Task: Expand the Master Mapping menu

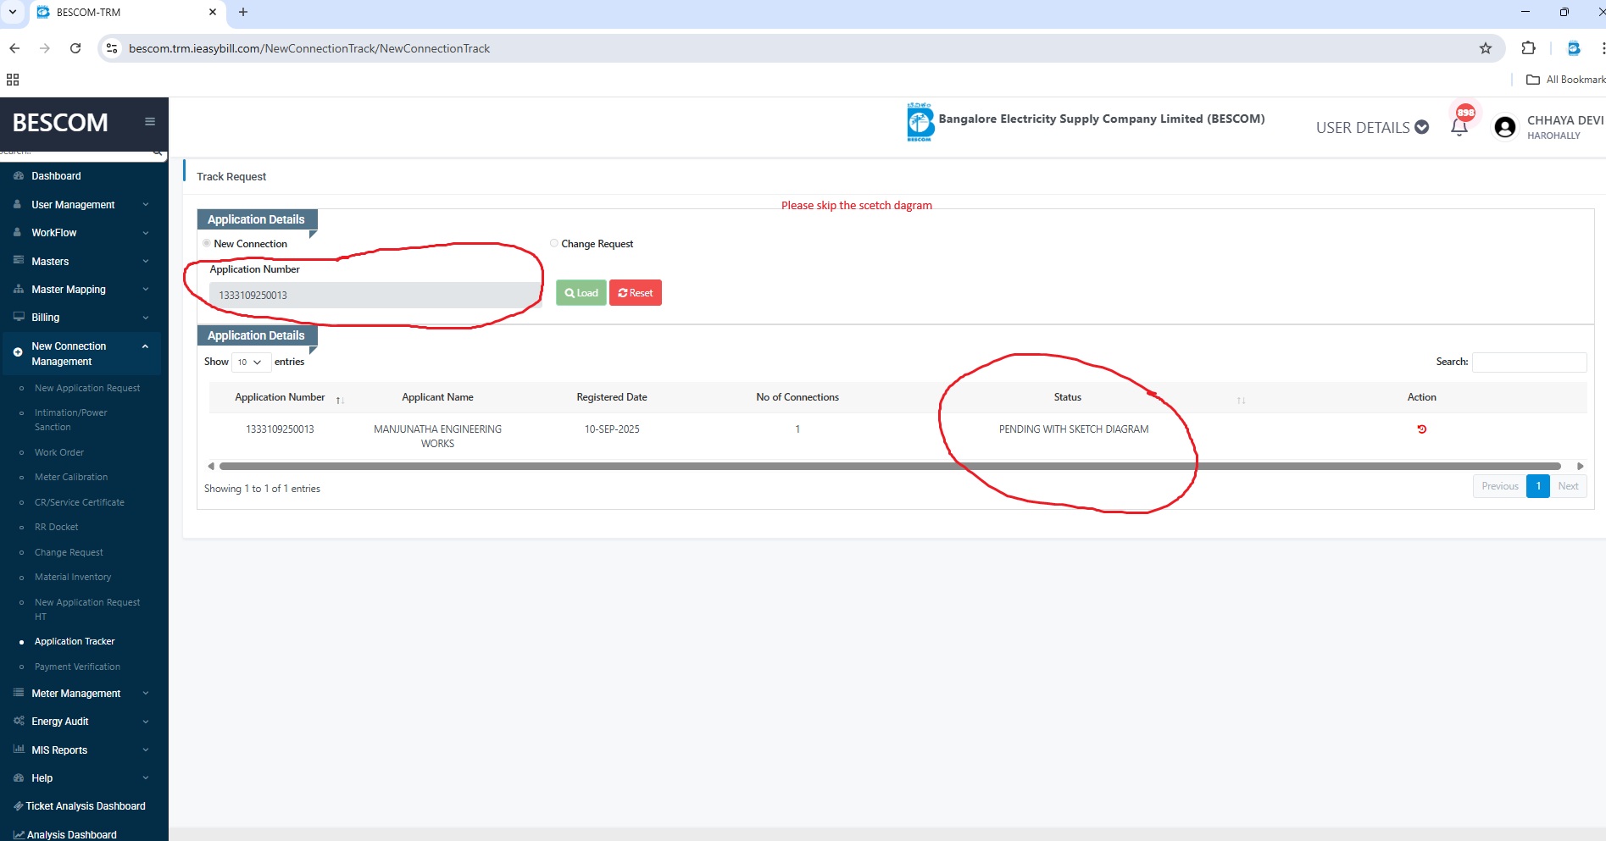Action: click(x=81, y=290)
